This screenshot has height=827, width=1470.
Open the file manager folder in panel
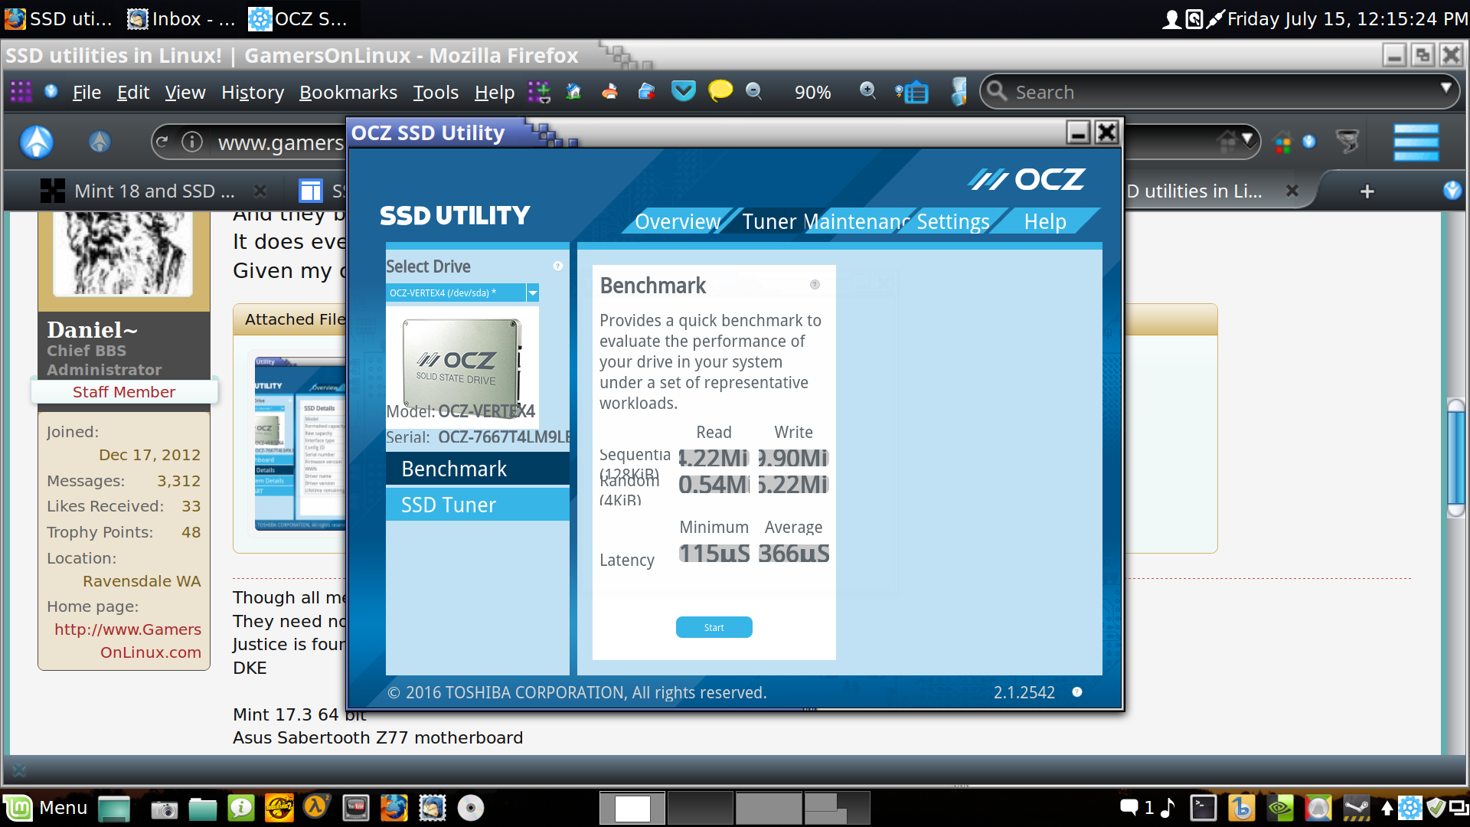pyautogui.click(x=203, y=809)
